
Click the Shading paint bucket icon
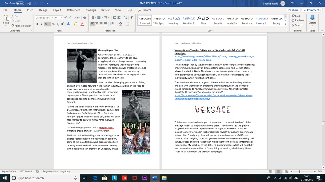(x=120, y=24)
